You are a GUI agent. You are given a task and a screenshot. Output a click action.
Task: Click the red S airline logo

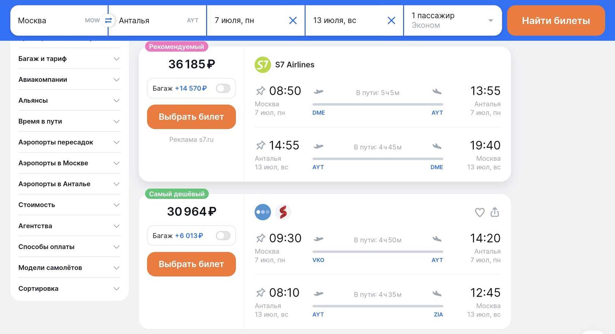point(283,212)
